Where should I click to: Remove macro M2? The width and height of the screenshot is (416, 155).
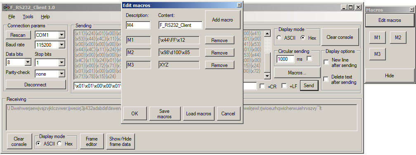220,52
